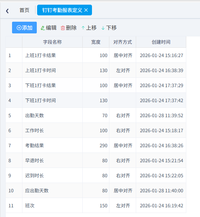
Task: Click timestamp 2026-01-24 15:16:27
Action: click(x=162, y=55)
